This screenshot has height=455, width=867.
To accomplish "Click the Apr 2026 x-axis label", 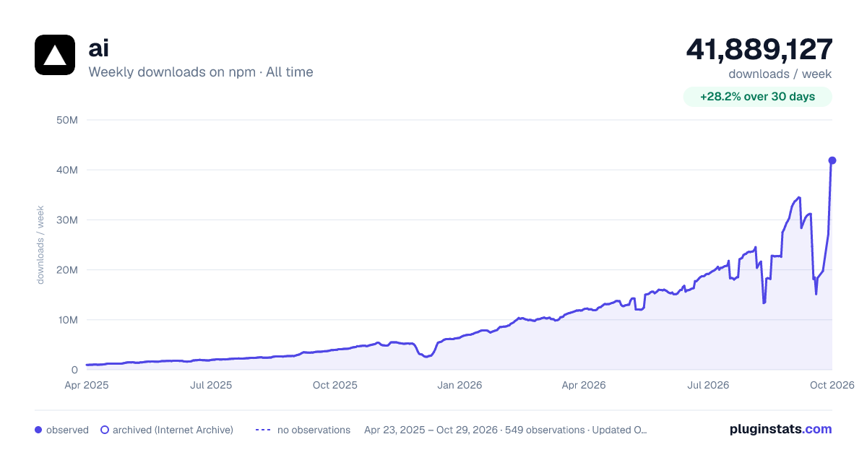I will click(x=584, y=385).
